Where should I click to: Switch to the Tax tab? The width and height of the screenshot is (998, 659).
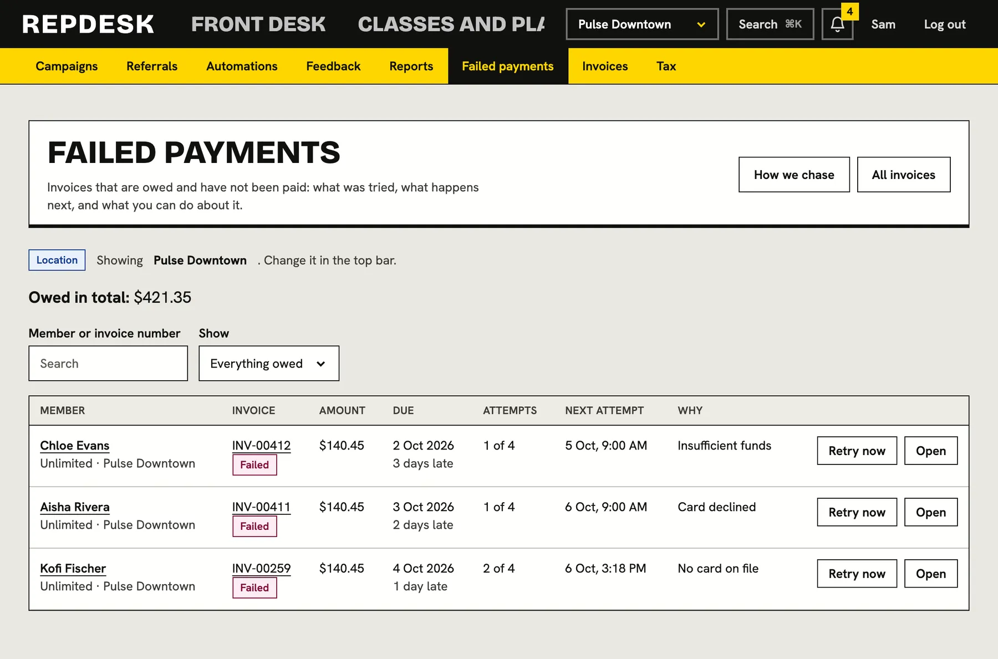666,66
